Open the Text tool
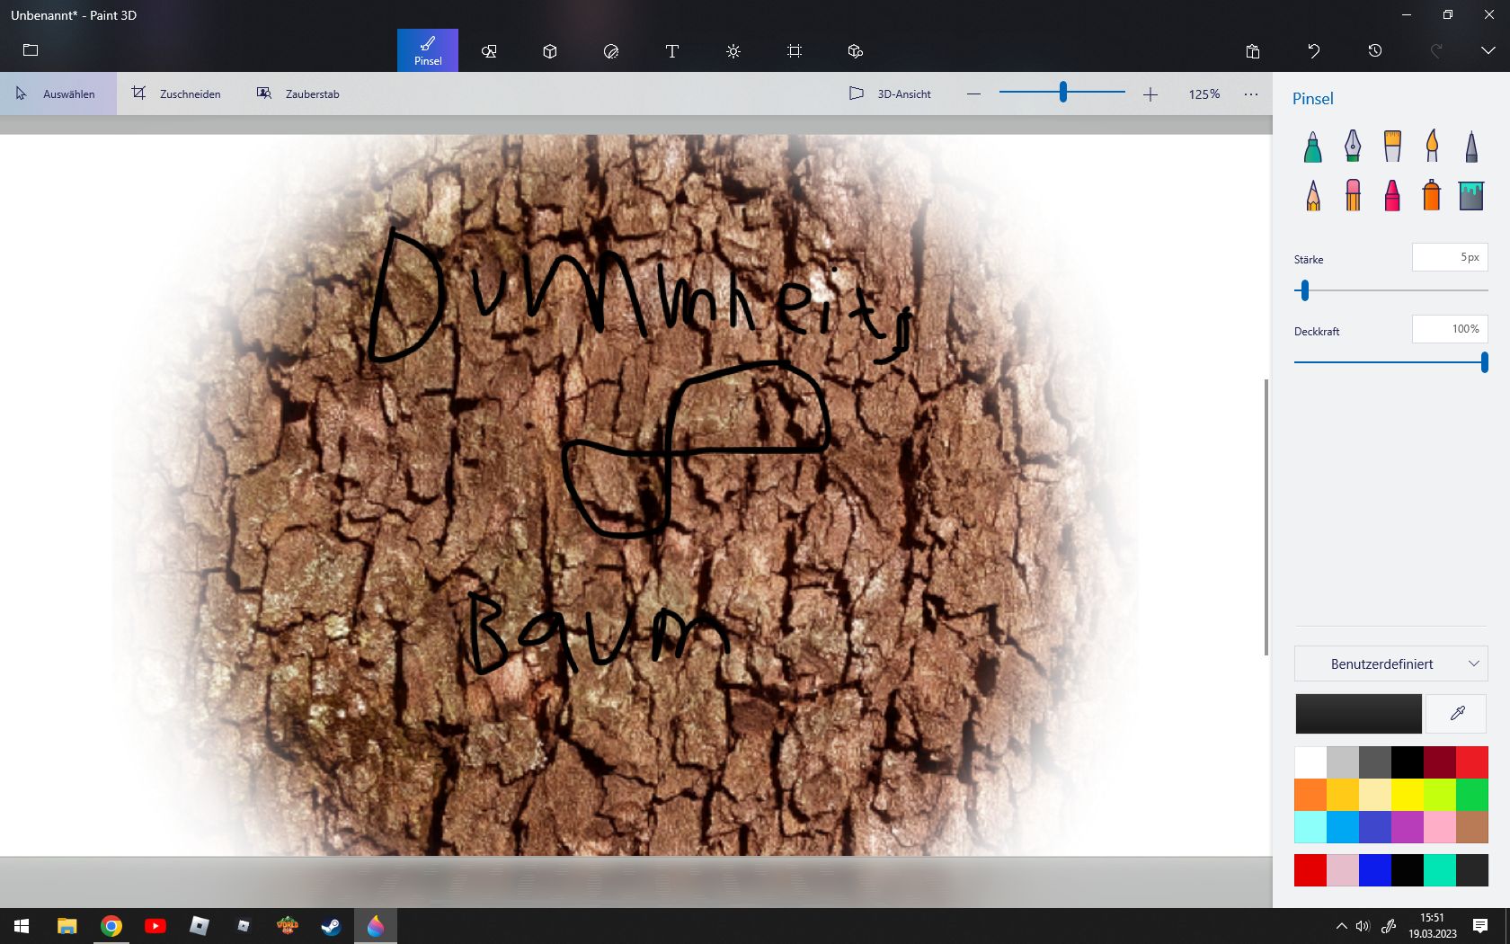The image size is (1510, 944). click(671, 51)
